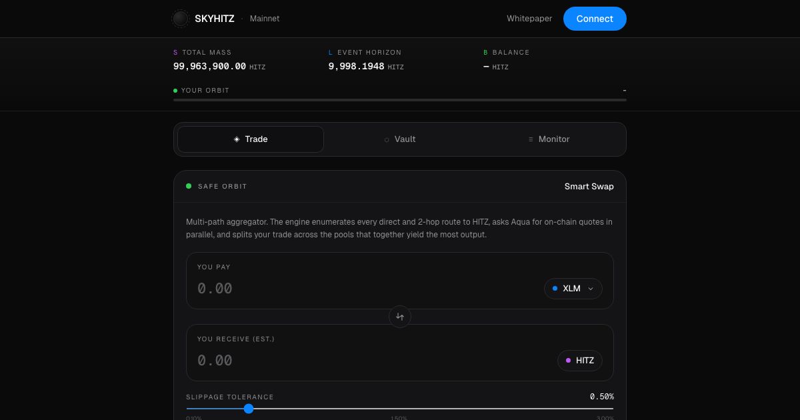Click the SKYHITZ brand name
Viewport: 800px width, 420px height.
coord(215,19)
